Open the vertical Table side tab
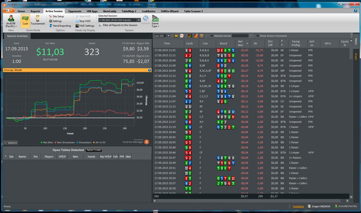Screen dimensions: 361x213 point(356,41)
